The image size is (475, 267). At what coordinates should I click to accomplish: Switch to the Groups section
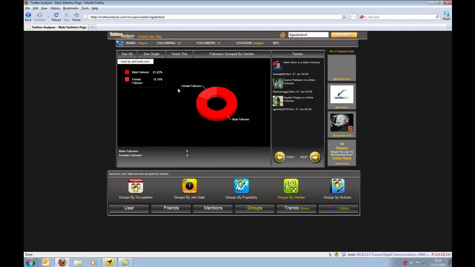coord(255,208)
